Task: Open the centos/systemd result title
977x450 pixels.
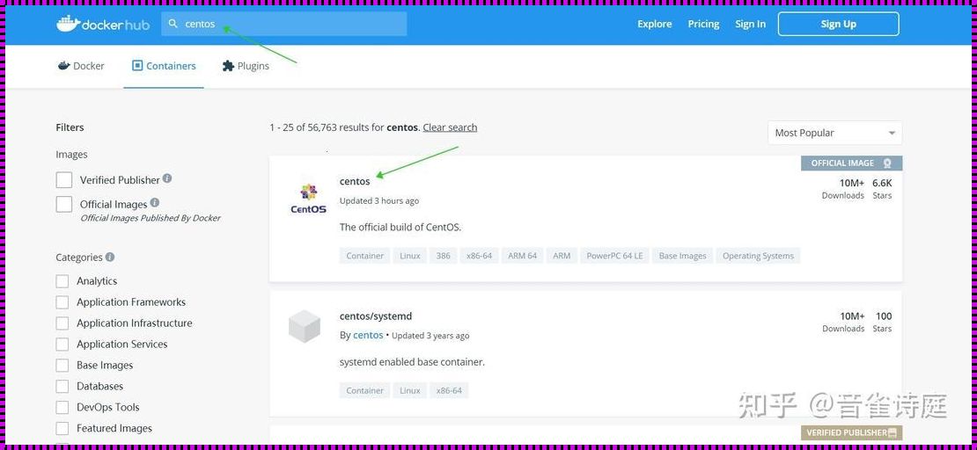Action: click(376, 316)
